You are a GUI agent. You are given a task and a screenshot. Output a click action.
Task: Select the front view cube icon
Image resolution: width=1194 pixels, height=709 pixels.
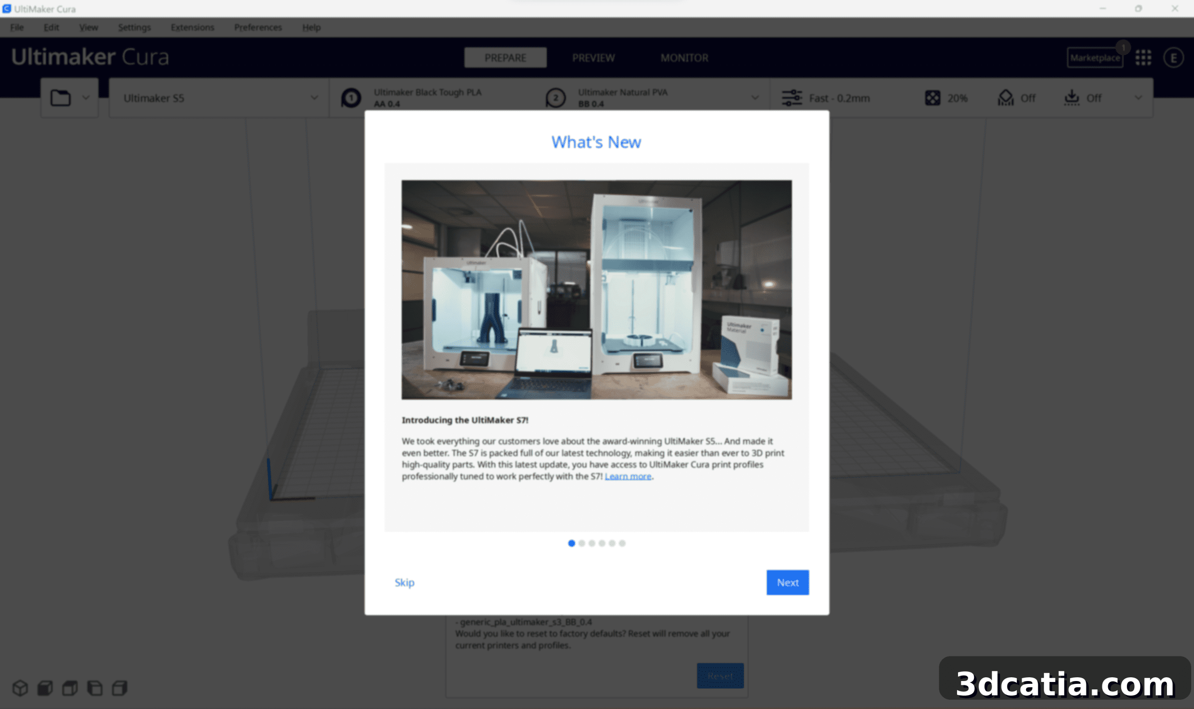[x=45, y=688]
